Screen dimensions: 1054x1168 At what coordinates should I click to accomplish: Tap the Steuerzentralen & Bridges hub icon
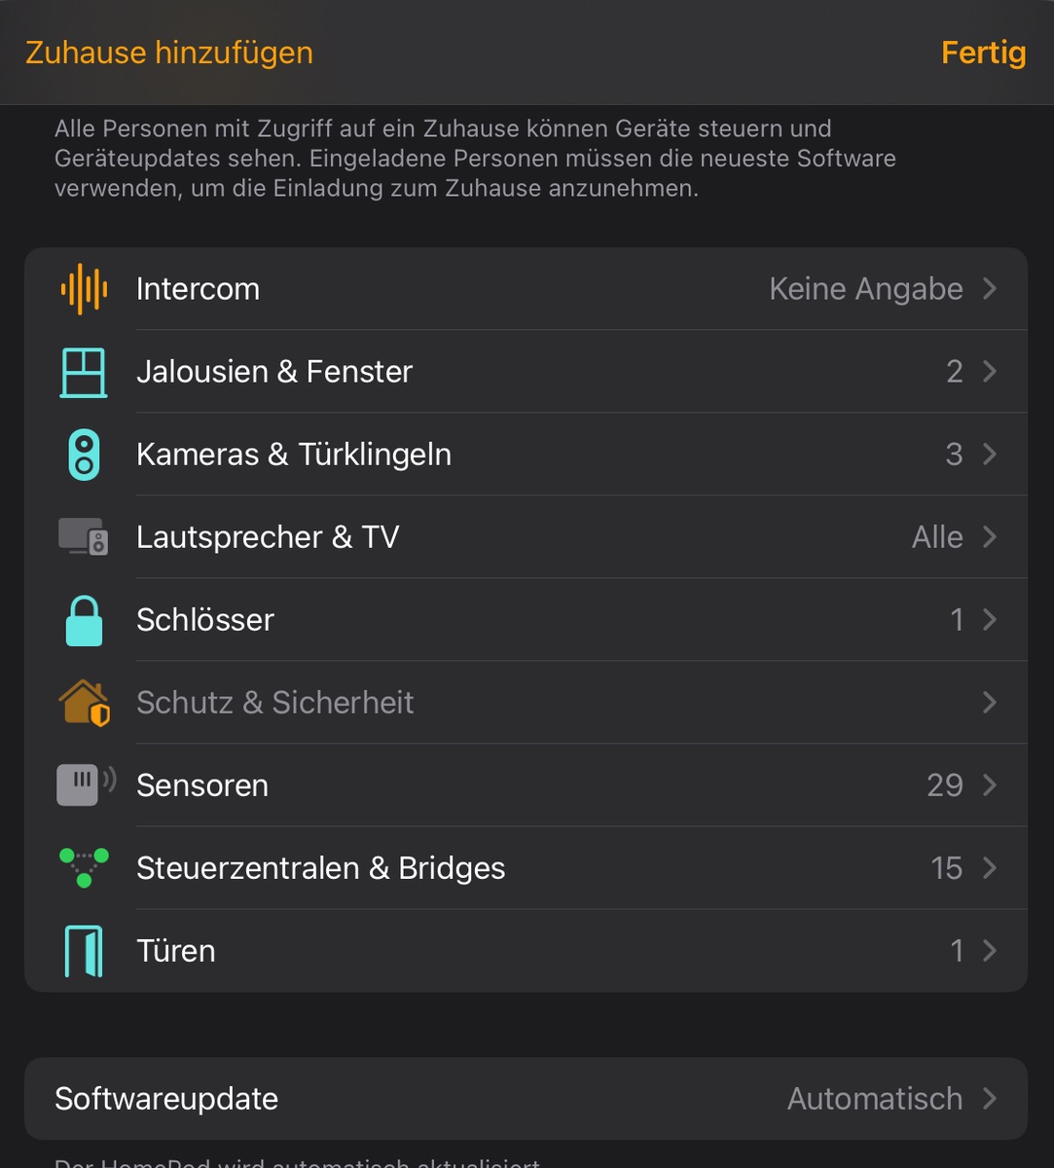[84, 868]
